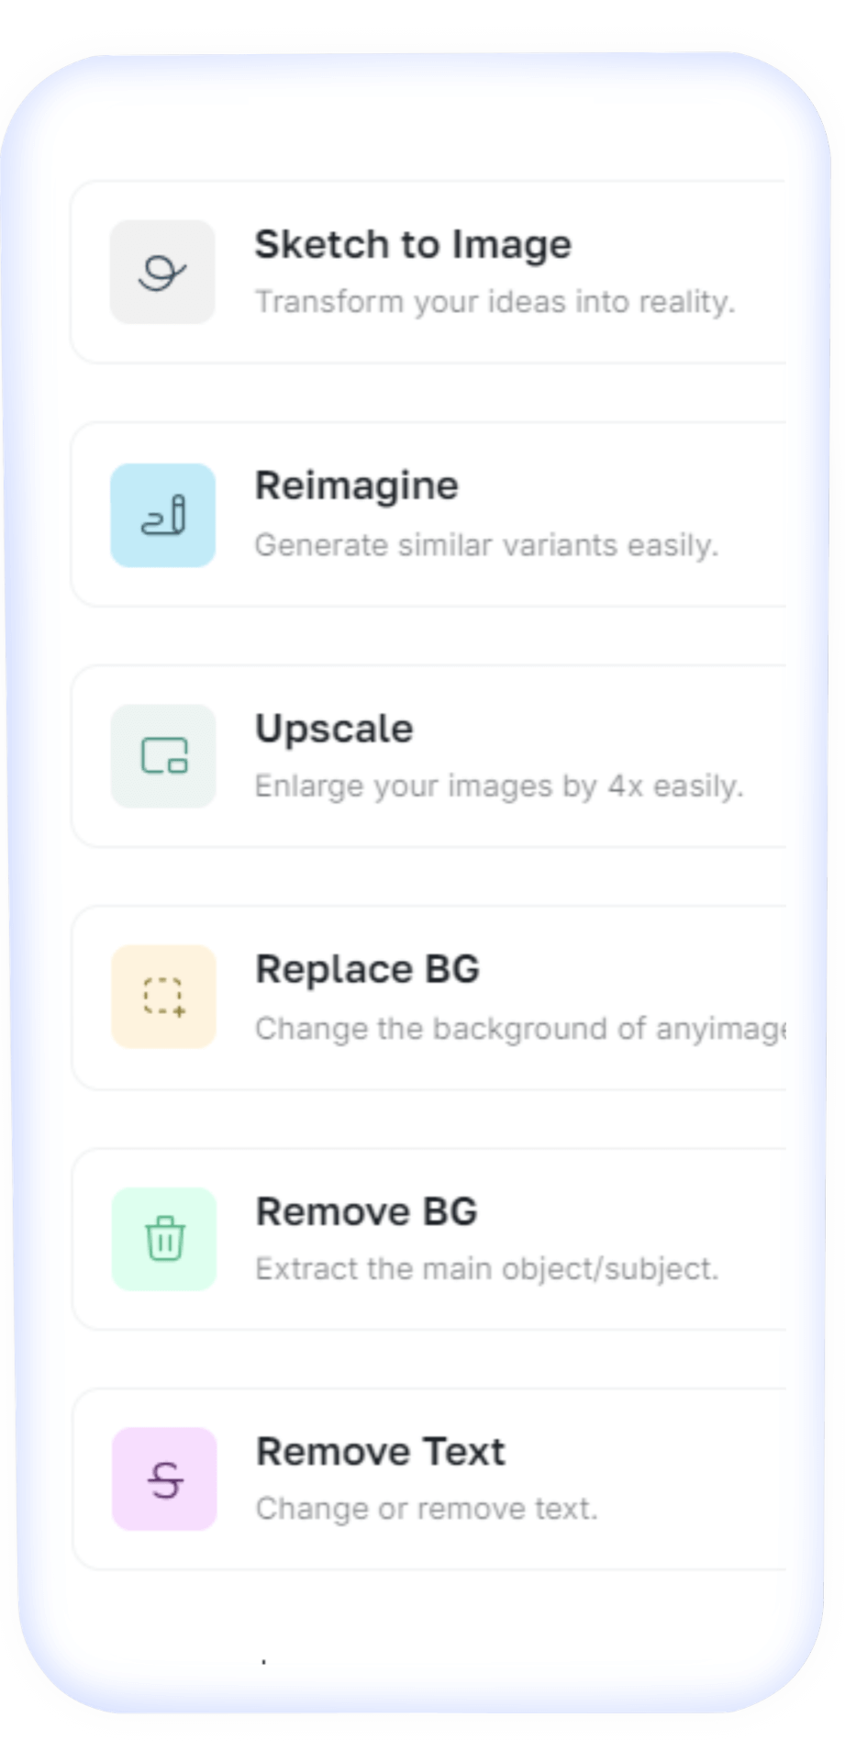Viewport: 845px width, 1762px height.
Task: Click the purple strikethrough Remove Text icon
Action: click(x=164, y=1479)
